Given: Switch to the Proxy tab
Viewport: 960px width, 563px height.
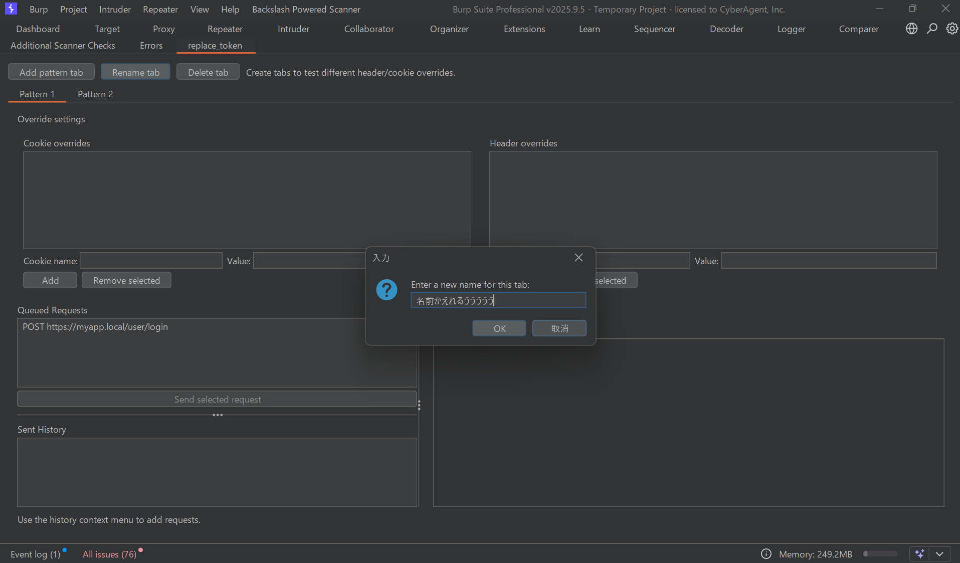Looking at the screenshot, I should pyautogui.click(x=164, y=29).
